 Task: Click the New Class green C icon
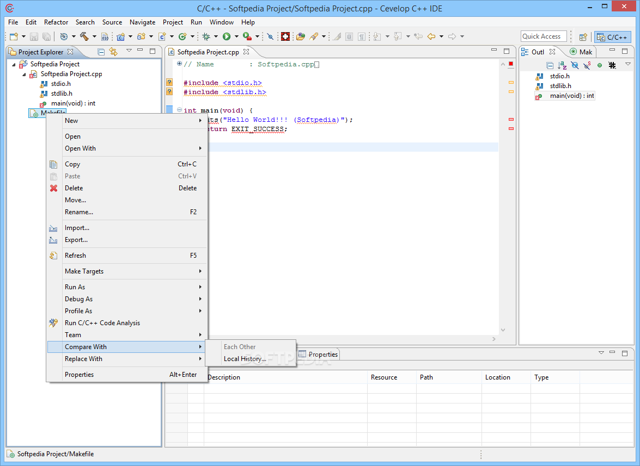pyautogui.click(x=182, y=36)
